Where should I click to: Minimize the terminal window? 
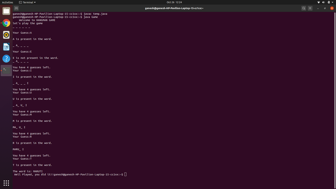pos(318,8)
